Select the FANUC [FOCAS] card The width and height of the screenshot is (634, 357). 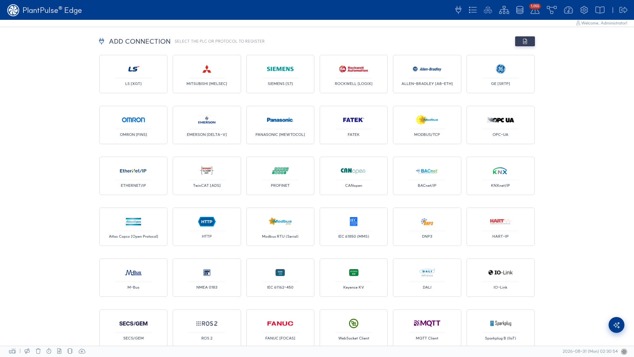tap(280, 328)
